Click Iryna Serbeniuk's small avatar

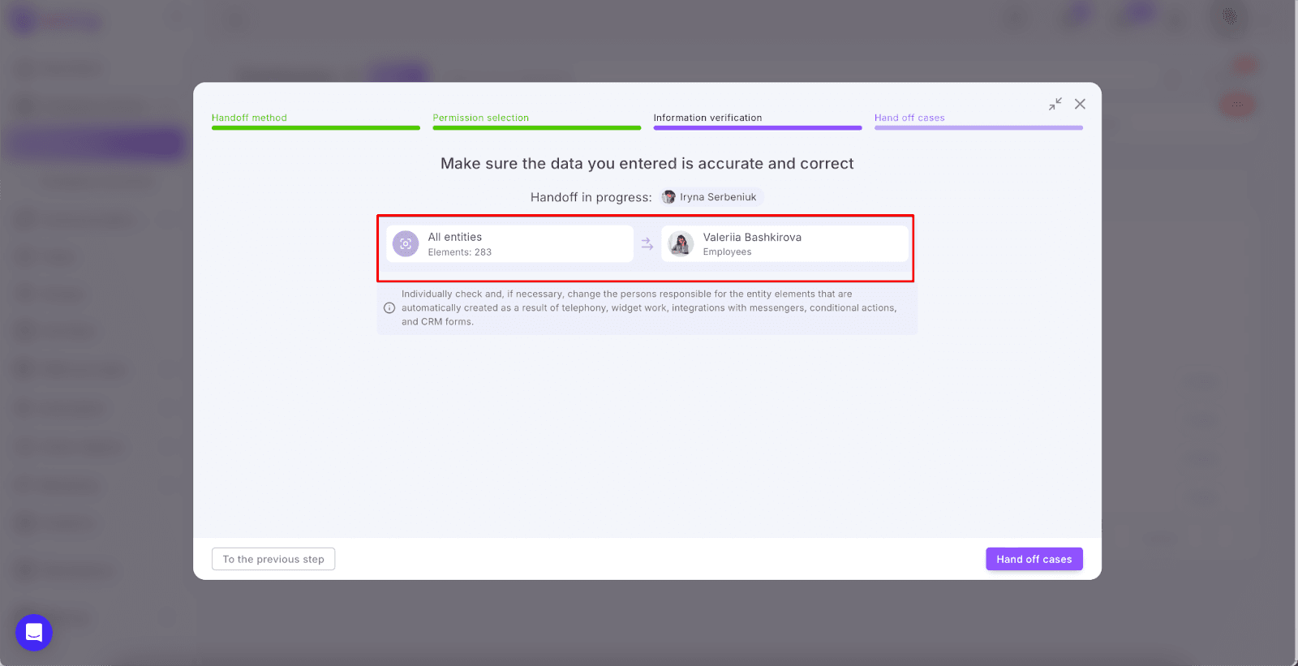click(x=668, y=197)
